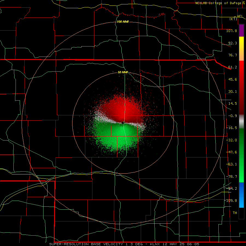The height and width of the screenshot is (246, 246).
Task: Select the -32.0 scale value
Action: pos(232,140)
